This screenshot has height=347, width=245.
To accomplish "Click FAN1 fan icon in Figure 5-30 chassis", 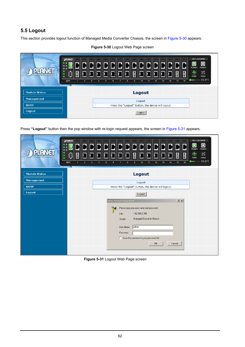I will 194,72.
